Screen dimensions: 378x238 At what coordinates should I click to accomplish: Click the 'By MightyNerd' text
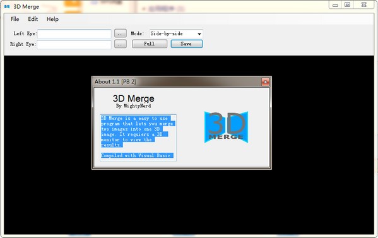pos(133,106)
